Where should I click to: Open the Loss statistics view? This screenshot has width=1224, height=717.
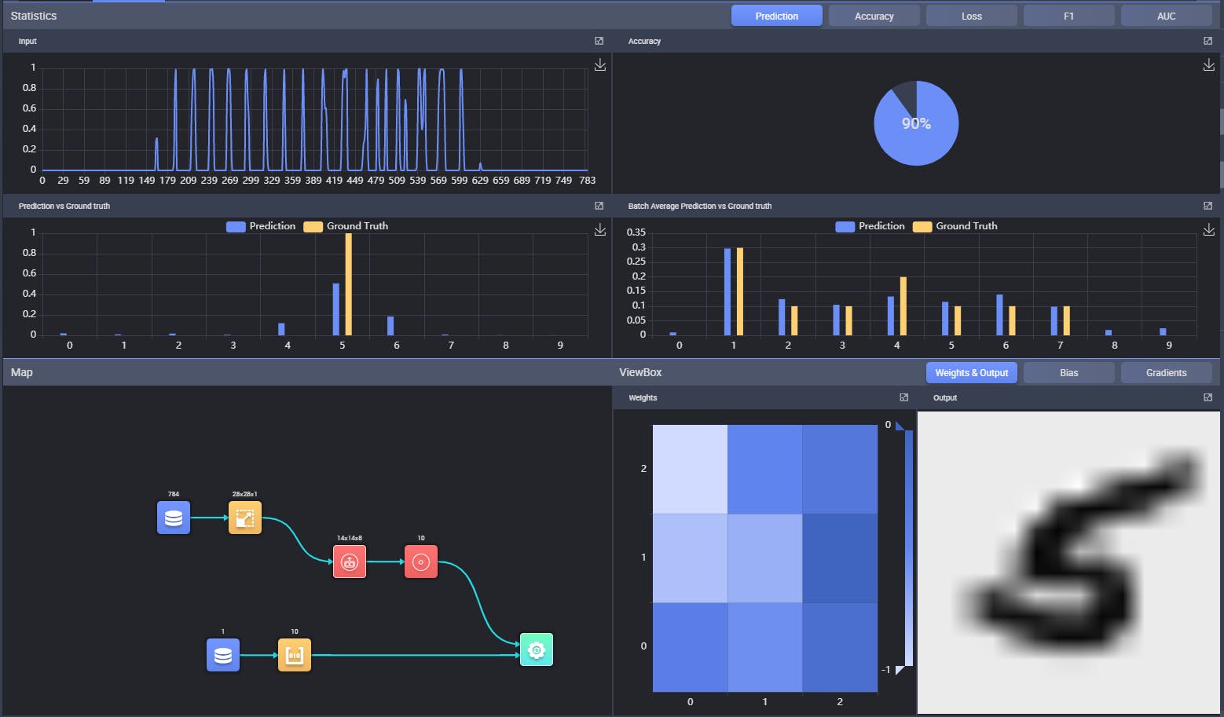[972, 16]
